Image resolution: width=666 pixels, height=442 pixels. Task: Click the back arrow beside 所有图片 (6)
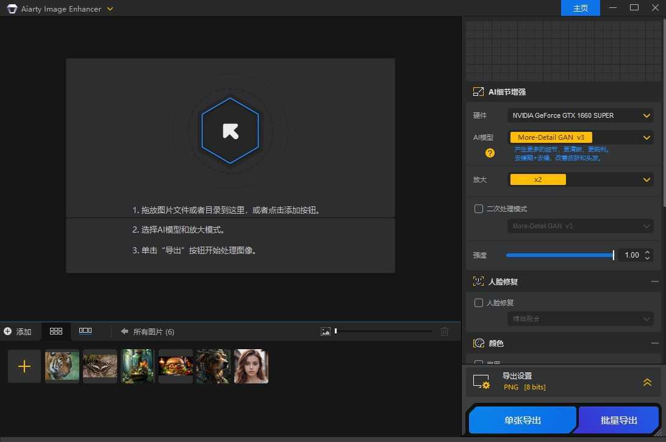click(x=124, y=331)
